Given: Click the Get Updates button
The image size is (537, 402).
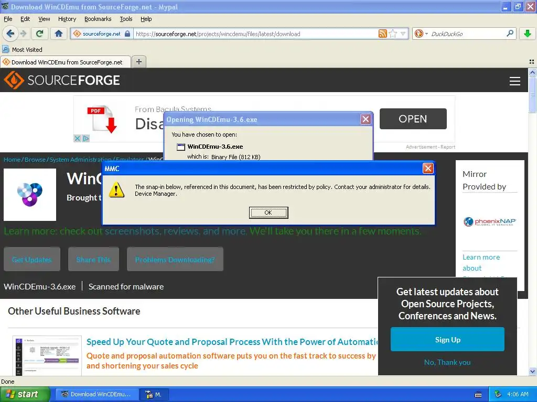Looking at the screenshot, I should [x=32, y=260].
